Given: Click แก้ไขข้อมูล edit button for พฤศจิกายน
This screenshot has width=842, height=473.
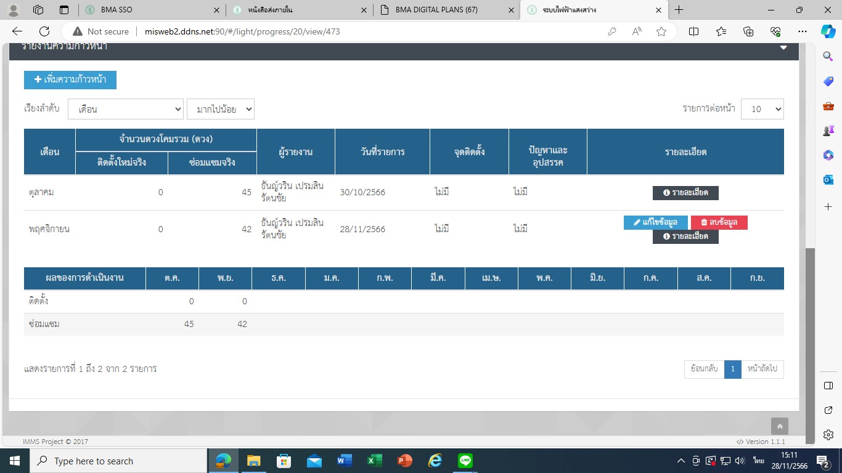Looking at the screenshot, I should click(x=655, y=222).
